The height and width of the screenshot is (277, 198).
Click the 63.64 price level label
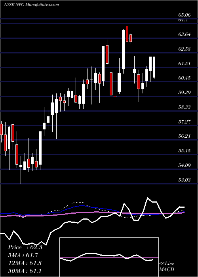click(x=185, y=34)
